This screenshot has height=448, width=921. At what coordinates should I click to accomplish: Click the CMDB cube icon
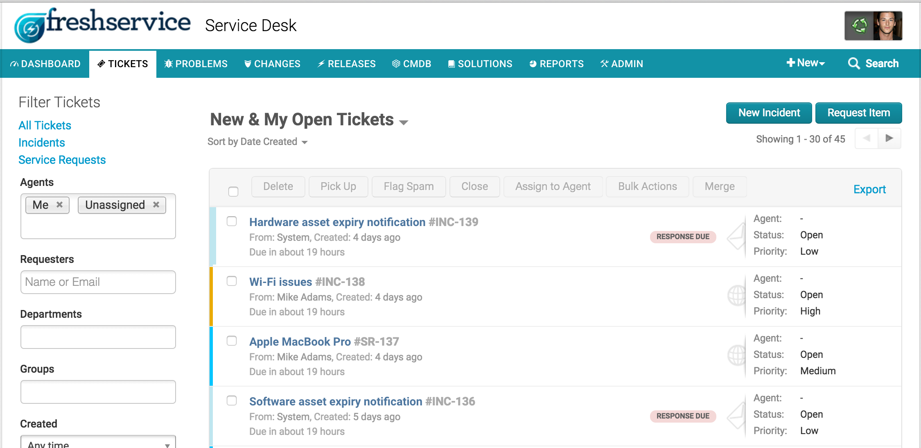pyautogui.click(x=396, y=64)
